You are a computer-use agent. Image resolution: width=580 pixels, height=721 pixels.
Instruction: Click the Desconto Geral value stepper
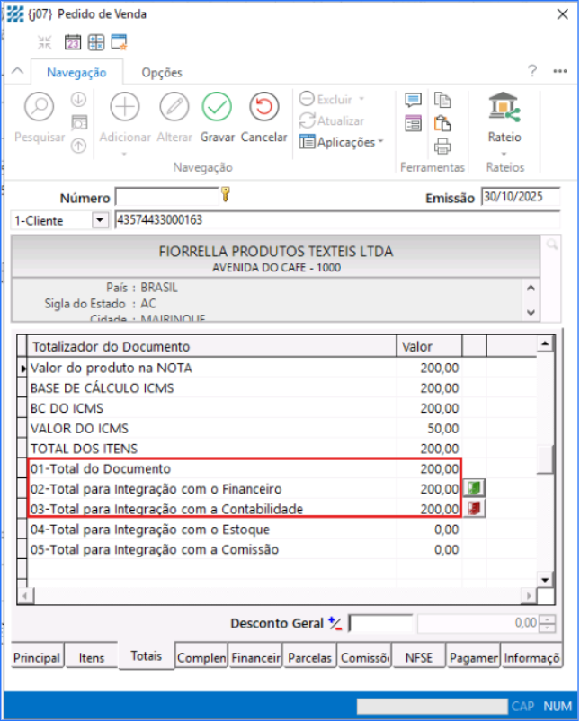tap(549, 623)
